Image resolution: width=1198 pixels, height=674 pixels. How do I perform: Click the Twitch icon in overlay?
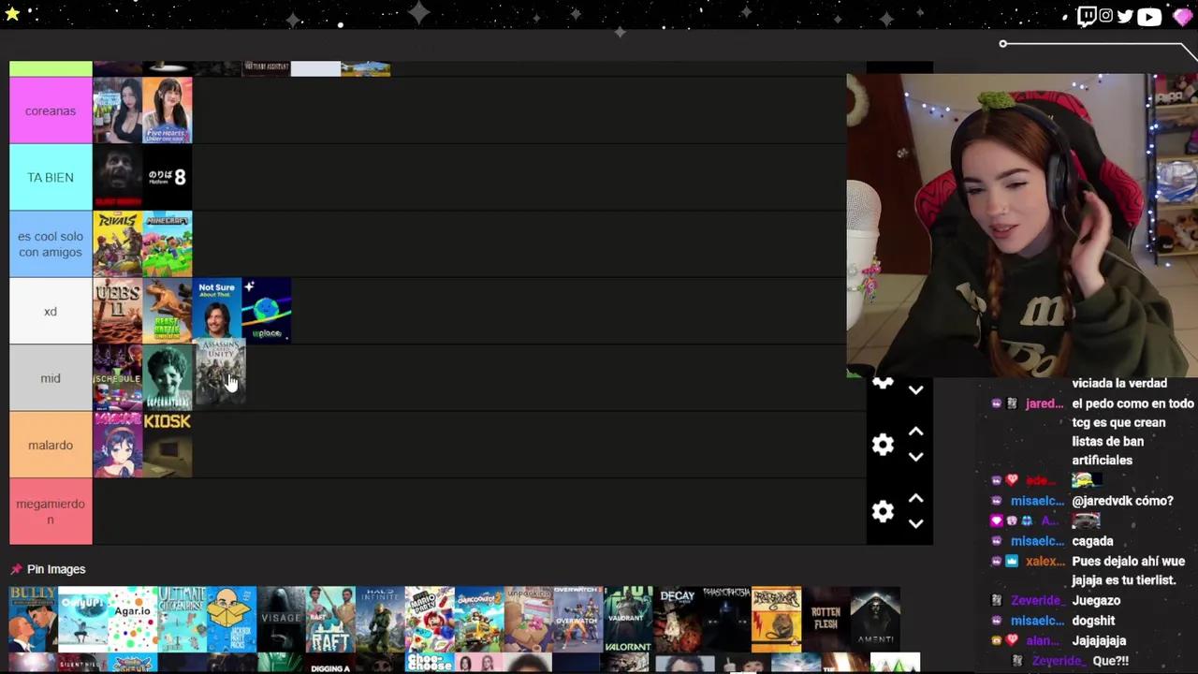tap(1087, 16)
